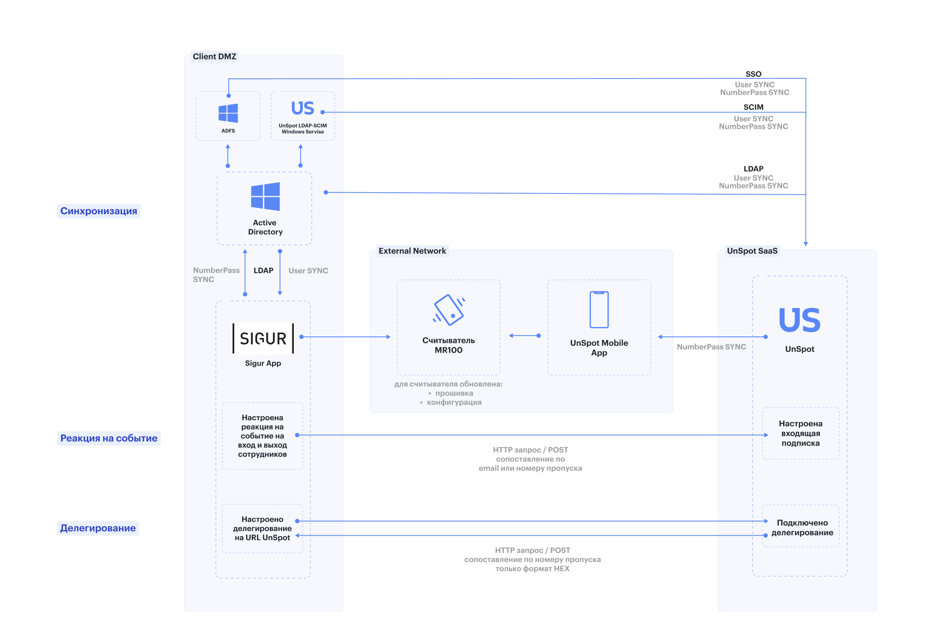Click the для считывателя обновлена note
This screenshot has width=943, height=641.
coord(448,384)
